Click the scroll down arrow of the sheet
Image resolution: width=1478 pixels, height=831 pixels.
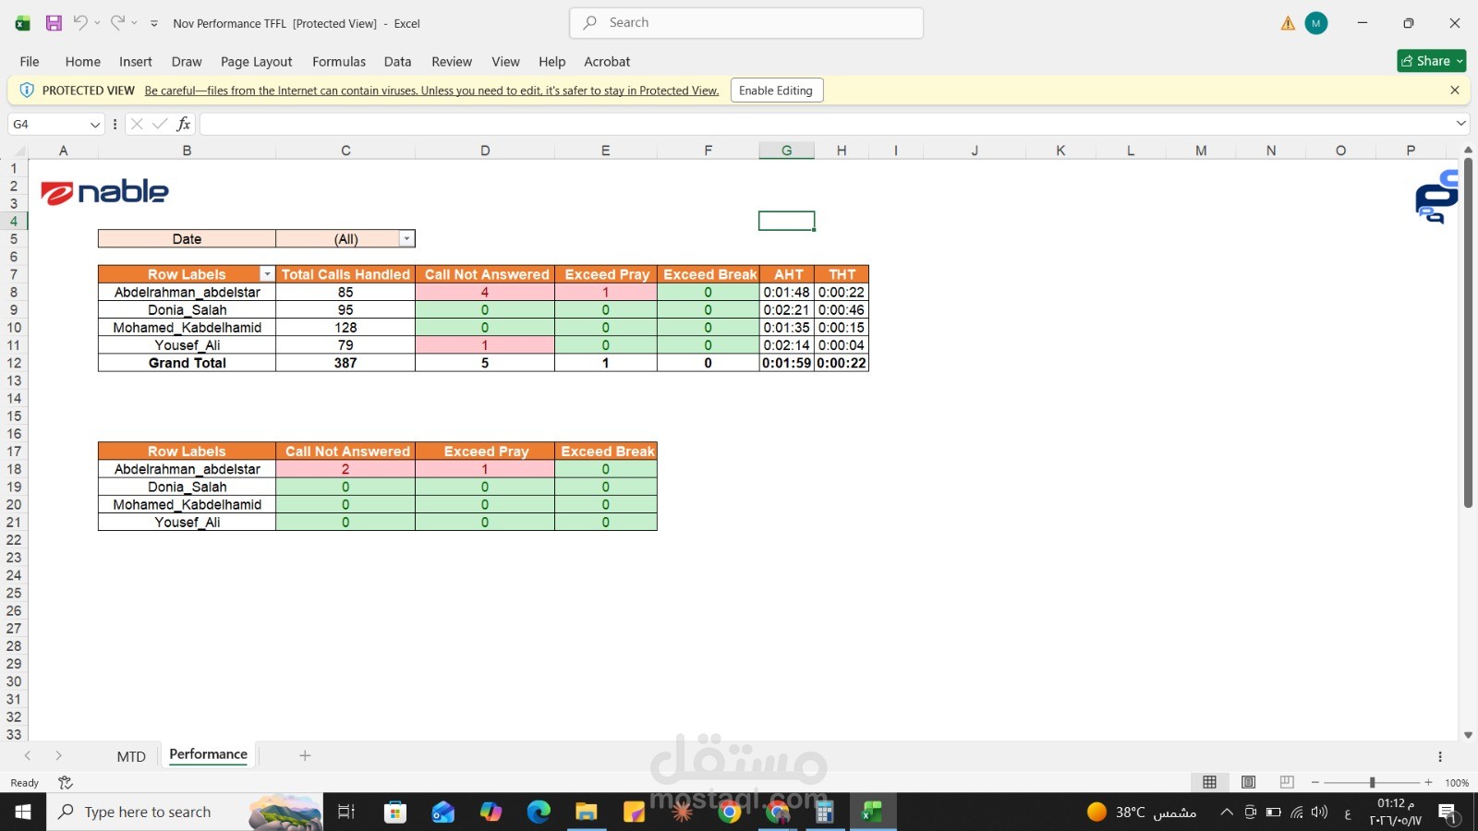click(1468, 735)
